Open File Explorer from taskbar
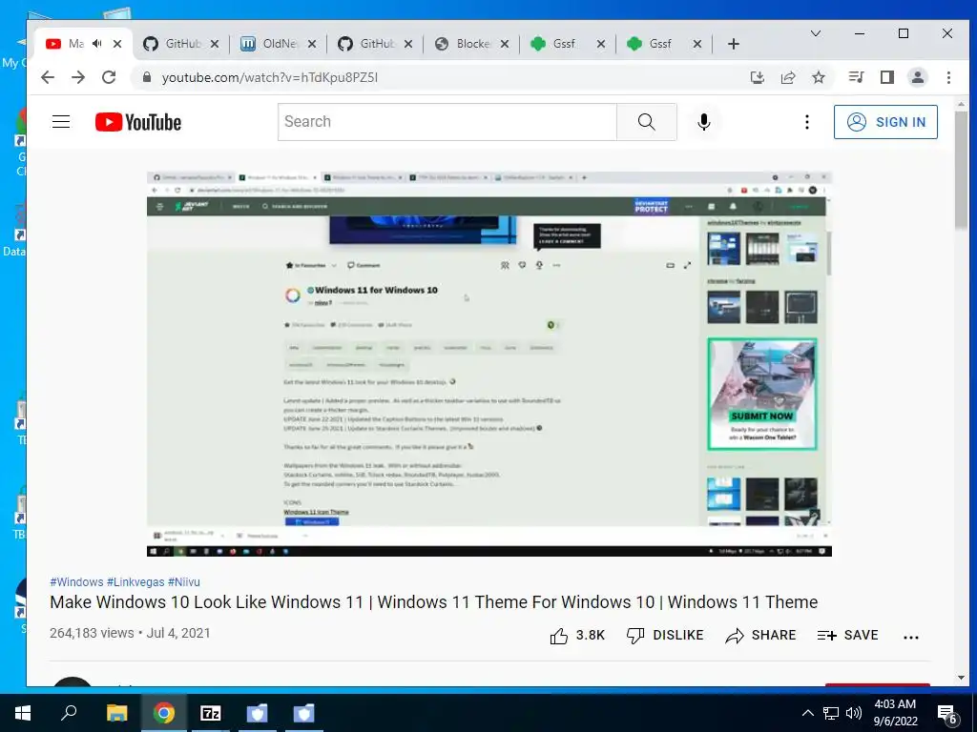 [116, 713]
